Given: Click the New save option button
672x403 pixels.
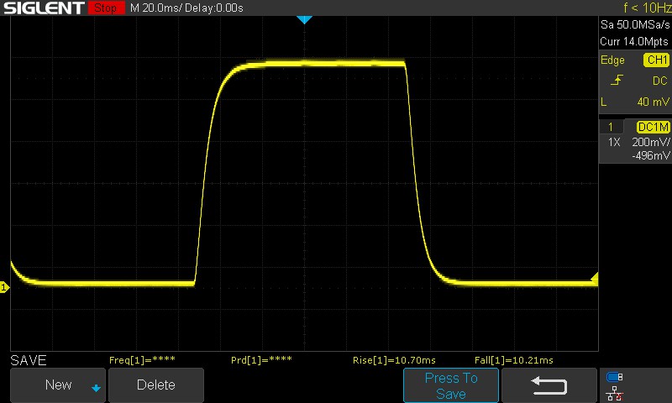Looking at the screenshot, I should pyautogui.click(x=58, y=385).
